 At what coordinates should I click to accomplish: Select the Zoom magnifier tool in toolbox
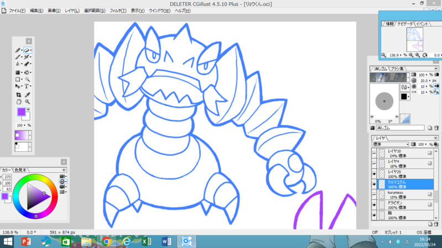click(27, 102)
